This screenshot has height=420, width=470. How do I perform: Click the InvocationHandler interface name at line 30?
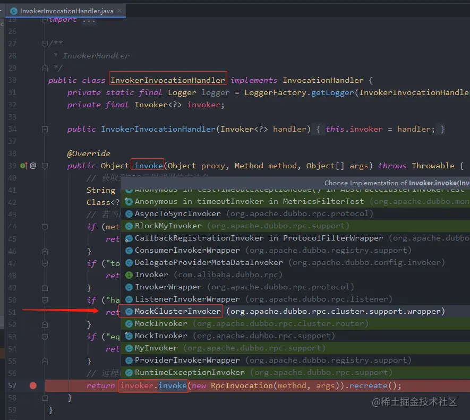click(323, 80)
